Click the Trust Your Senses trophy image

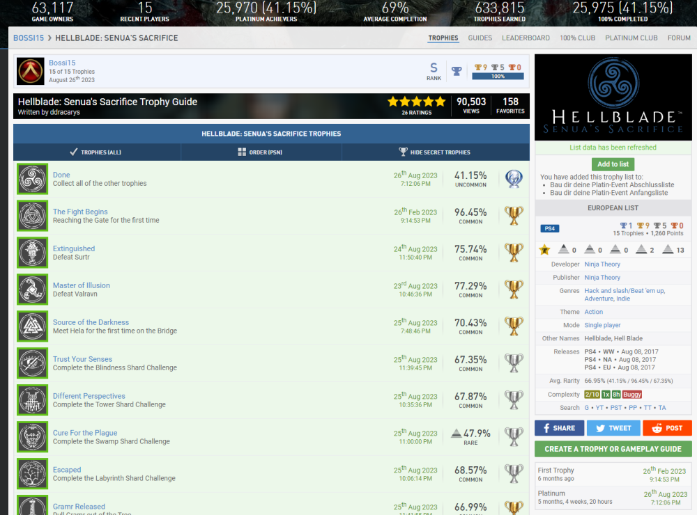32,363
